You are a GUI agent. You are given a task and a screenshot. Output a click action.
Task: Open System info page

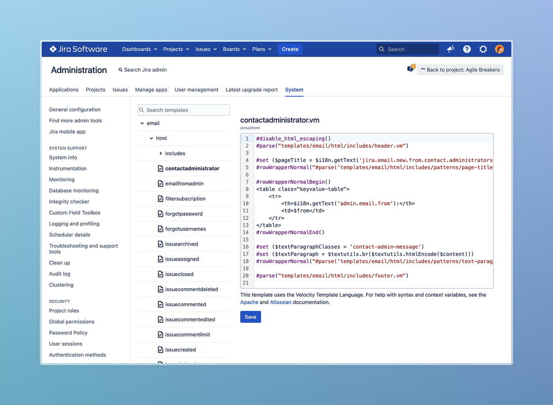coord(63,157)
